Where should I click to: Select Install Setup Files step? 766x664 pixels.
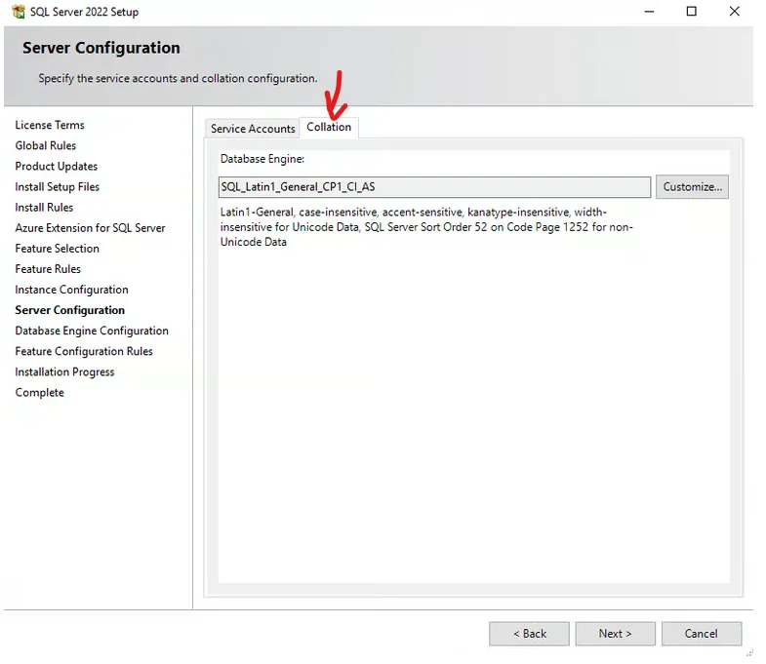(x=58, y=186)
